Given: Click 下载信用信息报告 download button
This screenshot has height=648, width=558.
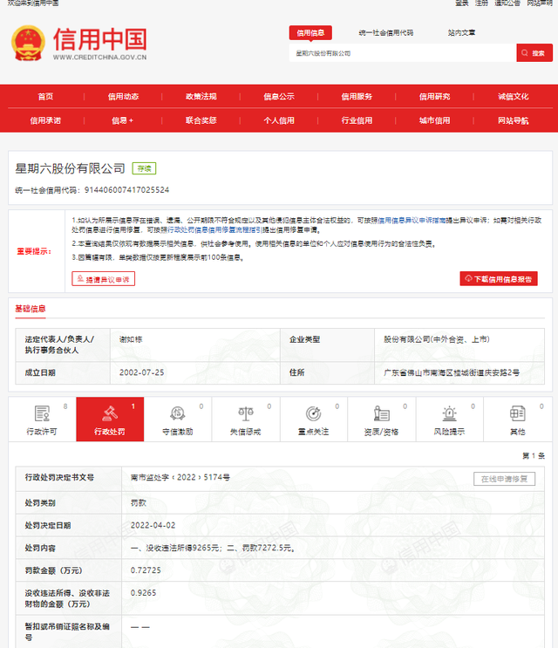Looking at the screenshot, I should click(x=499, y=279).
